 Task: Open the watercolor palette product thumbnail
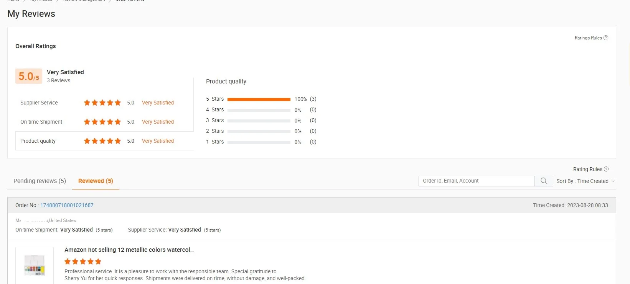point(35,265)
